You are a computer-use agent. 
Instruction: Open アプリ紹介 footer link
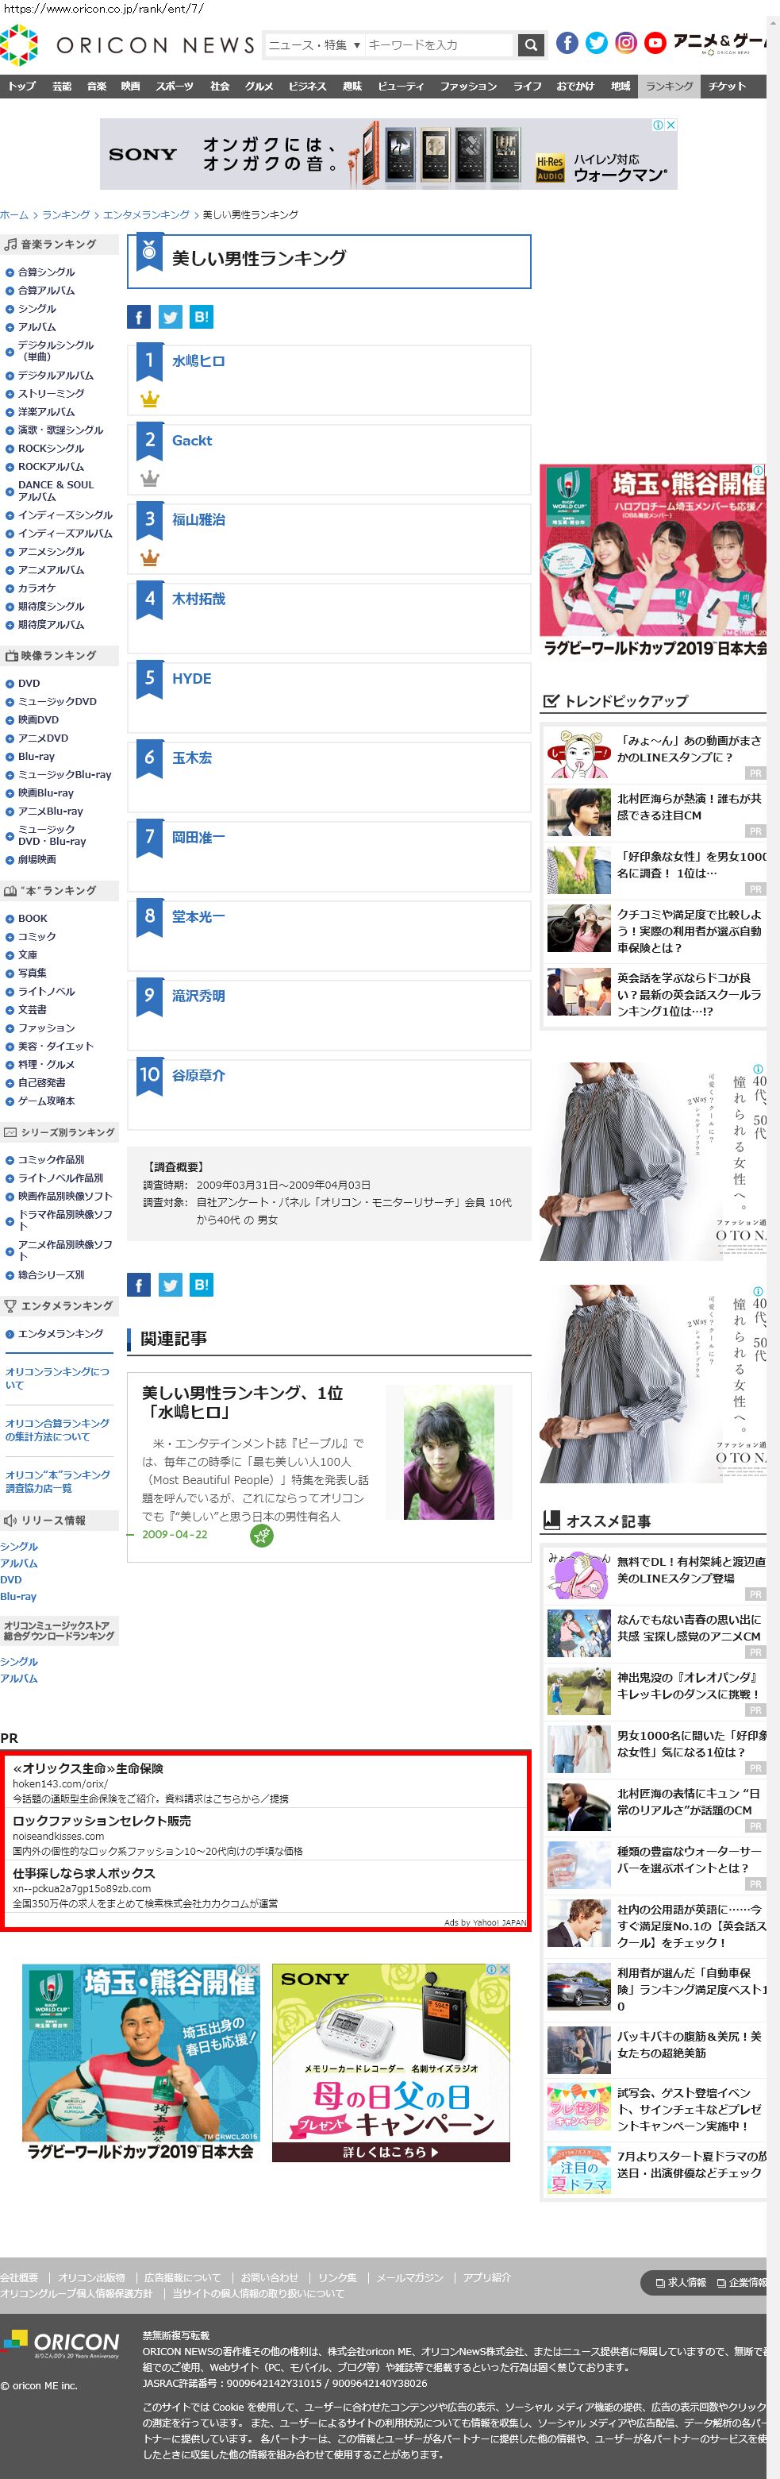488,2278
